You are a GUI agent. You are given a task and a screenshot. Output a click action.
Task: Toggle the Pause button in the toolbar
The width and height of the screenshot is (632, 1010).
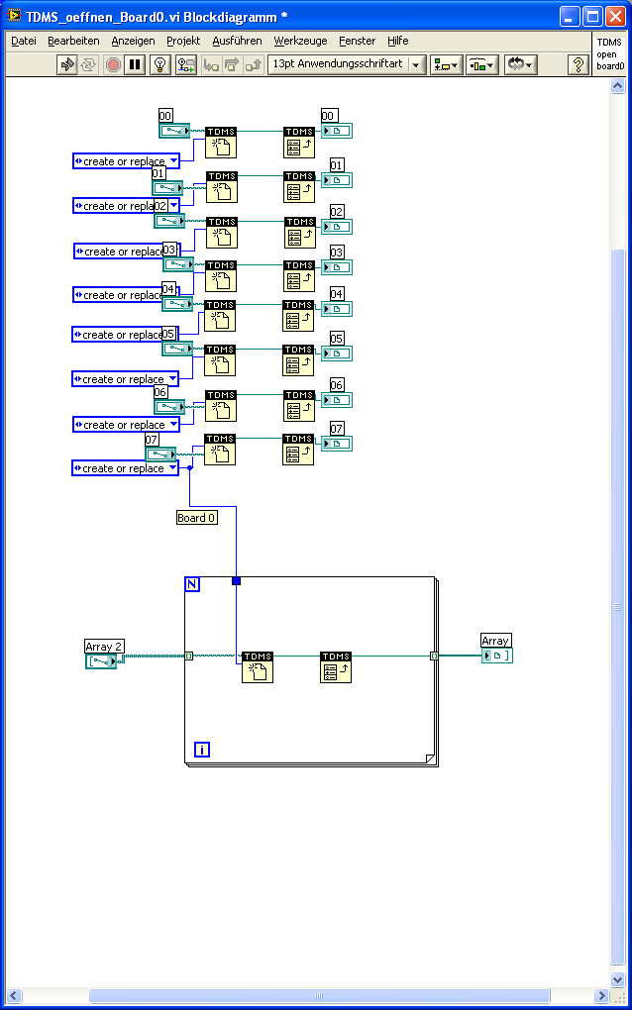(135, 64)
